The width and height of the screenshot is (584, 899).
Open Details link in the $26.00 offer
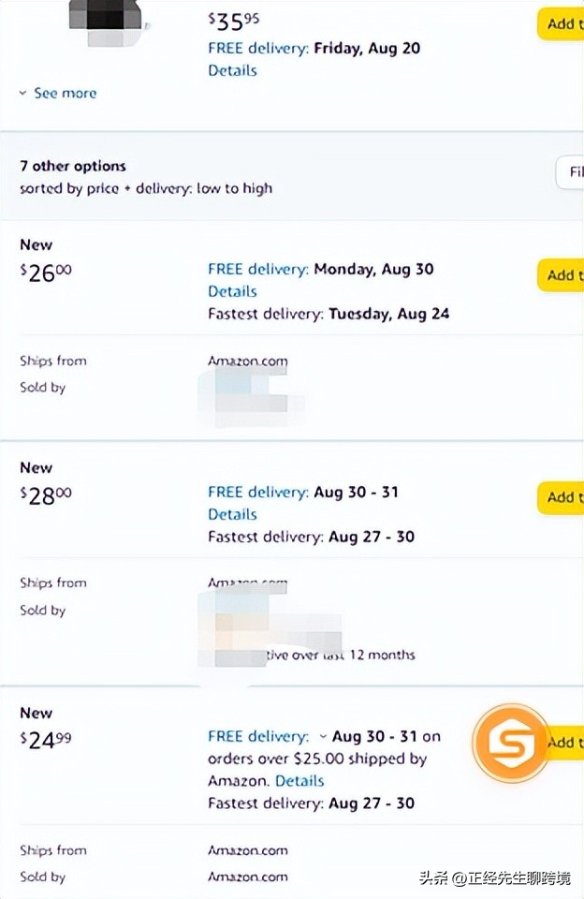232,291
